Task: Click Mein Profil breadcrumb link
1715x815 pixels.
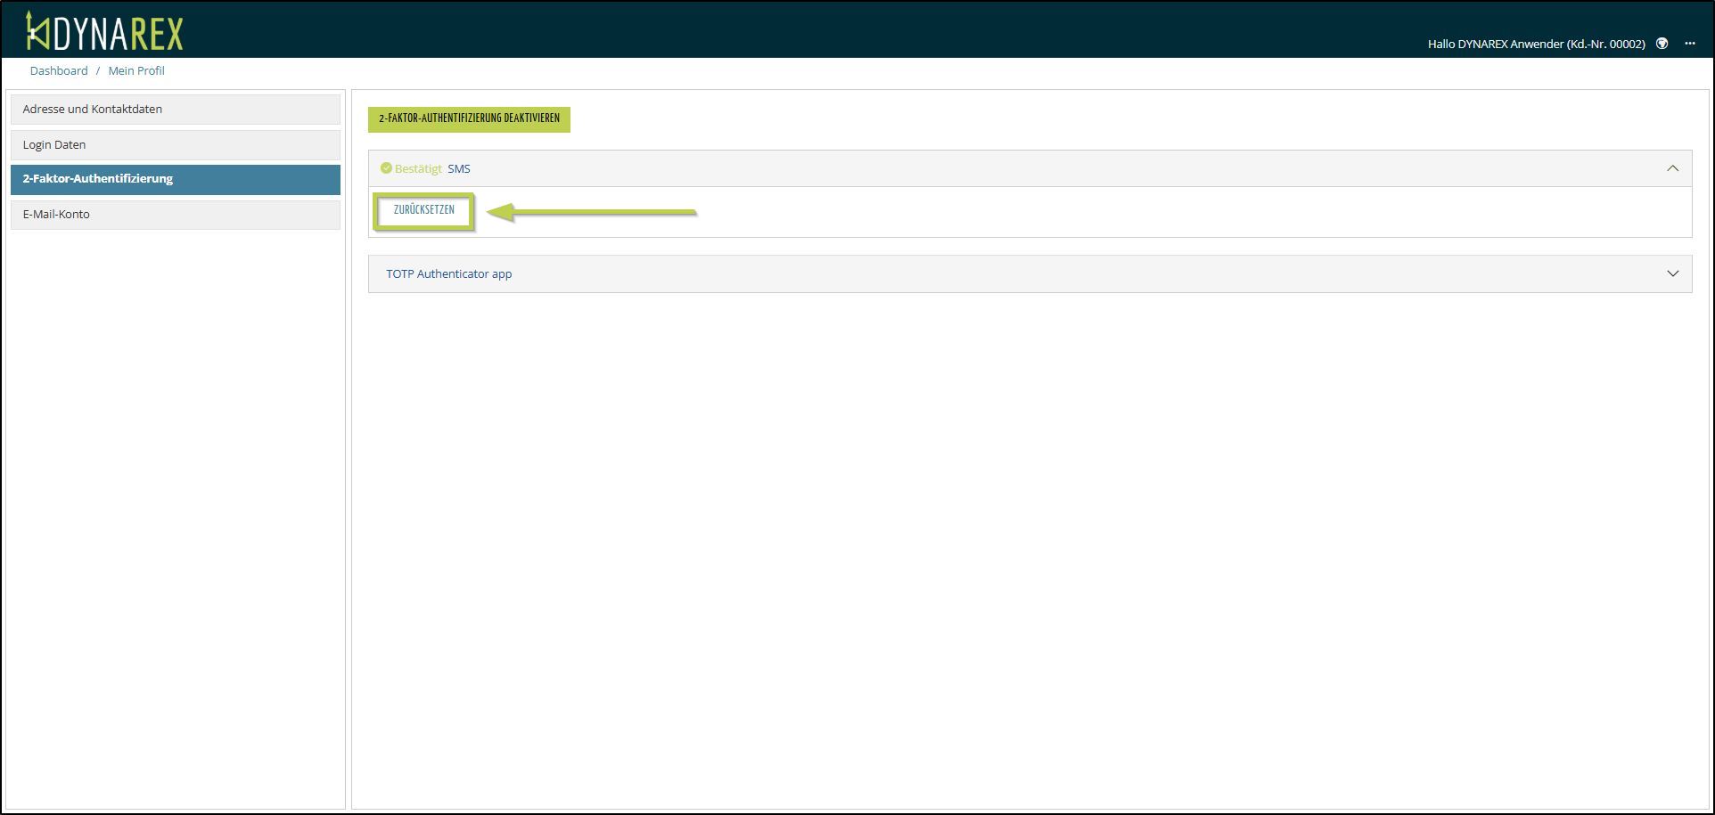Action: pos(136,70)
